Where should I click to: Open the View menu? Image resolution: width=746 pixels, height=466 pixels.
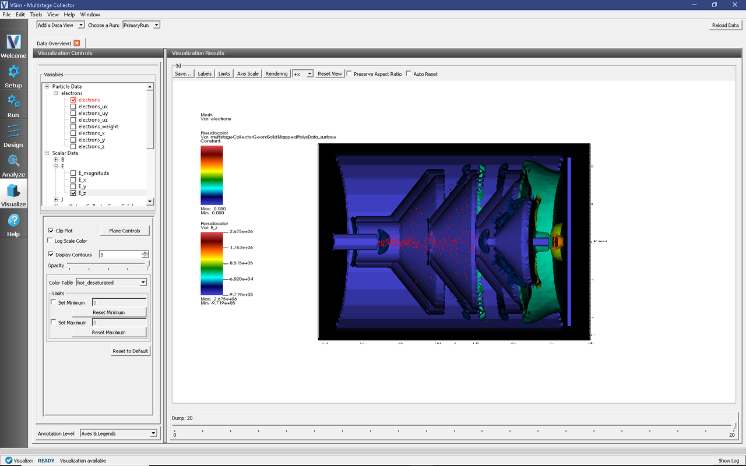[53, 15]
